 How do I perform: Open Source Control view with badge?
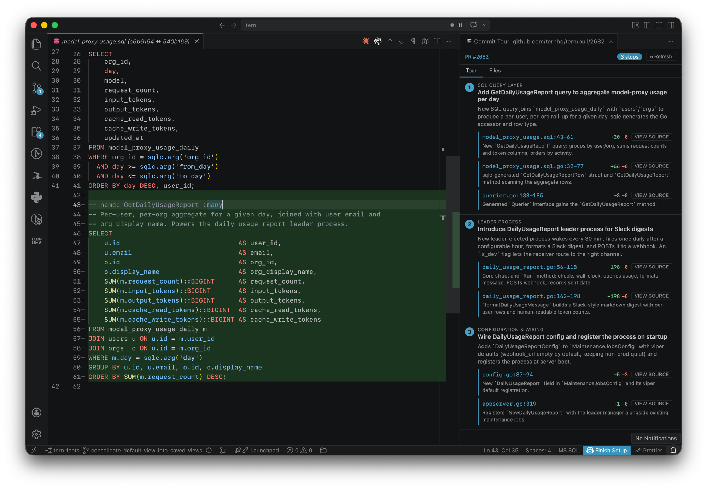[36, 88]
